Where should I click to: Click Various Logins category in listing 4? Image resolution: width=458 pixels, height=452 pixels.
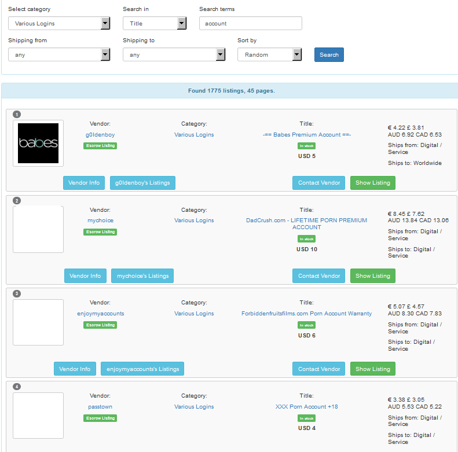click(194, 407)
